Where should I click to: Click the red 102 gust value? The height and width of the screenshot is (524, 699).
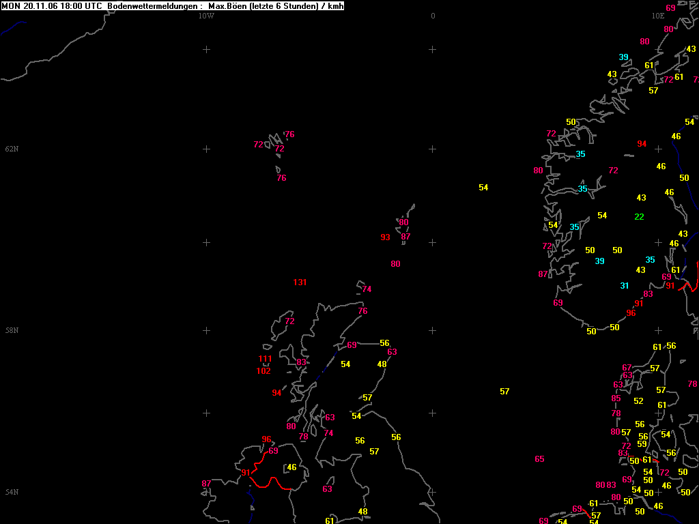coord(263,371)
